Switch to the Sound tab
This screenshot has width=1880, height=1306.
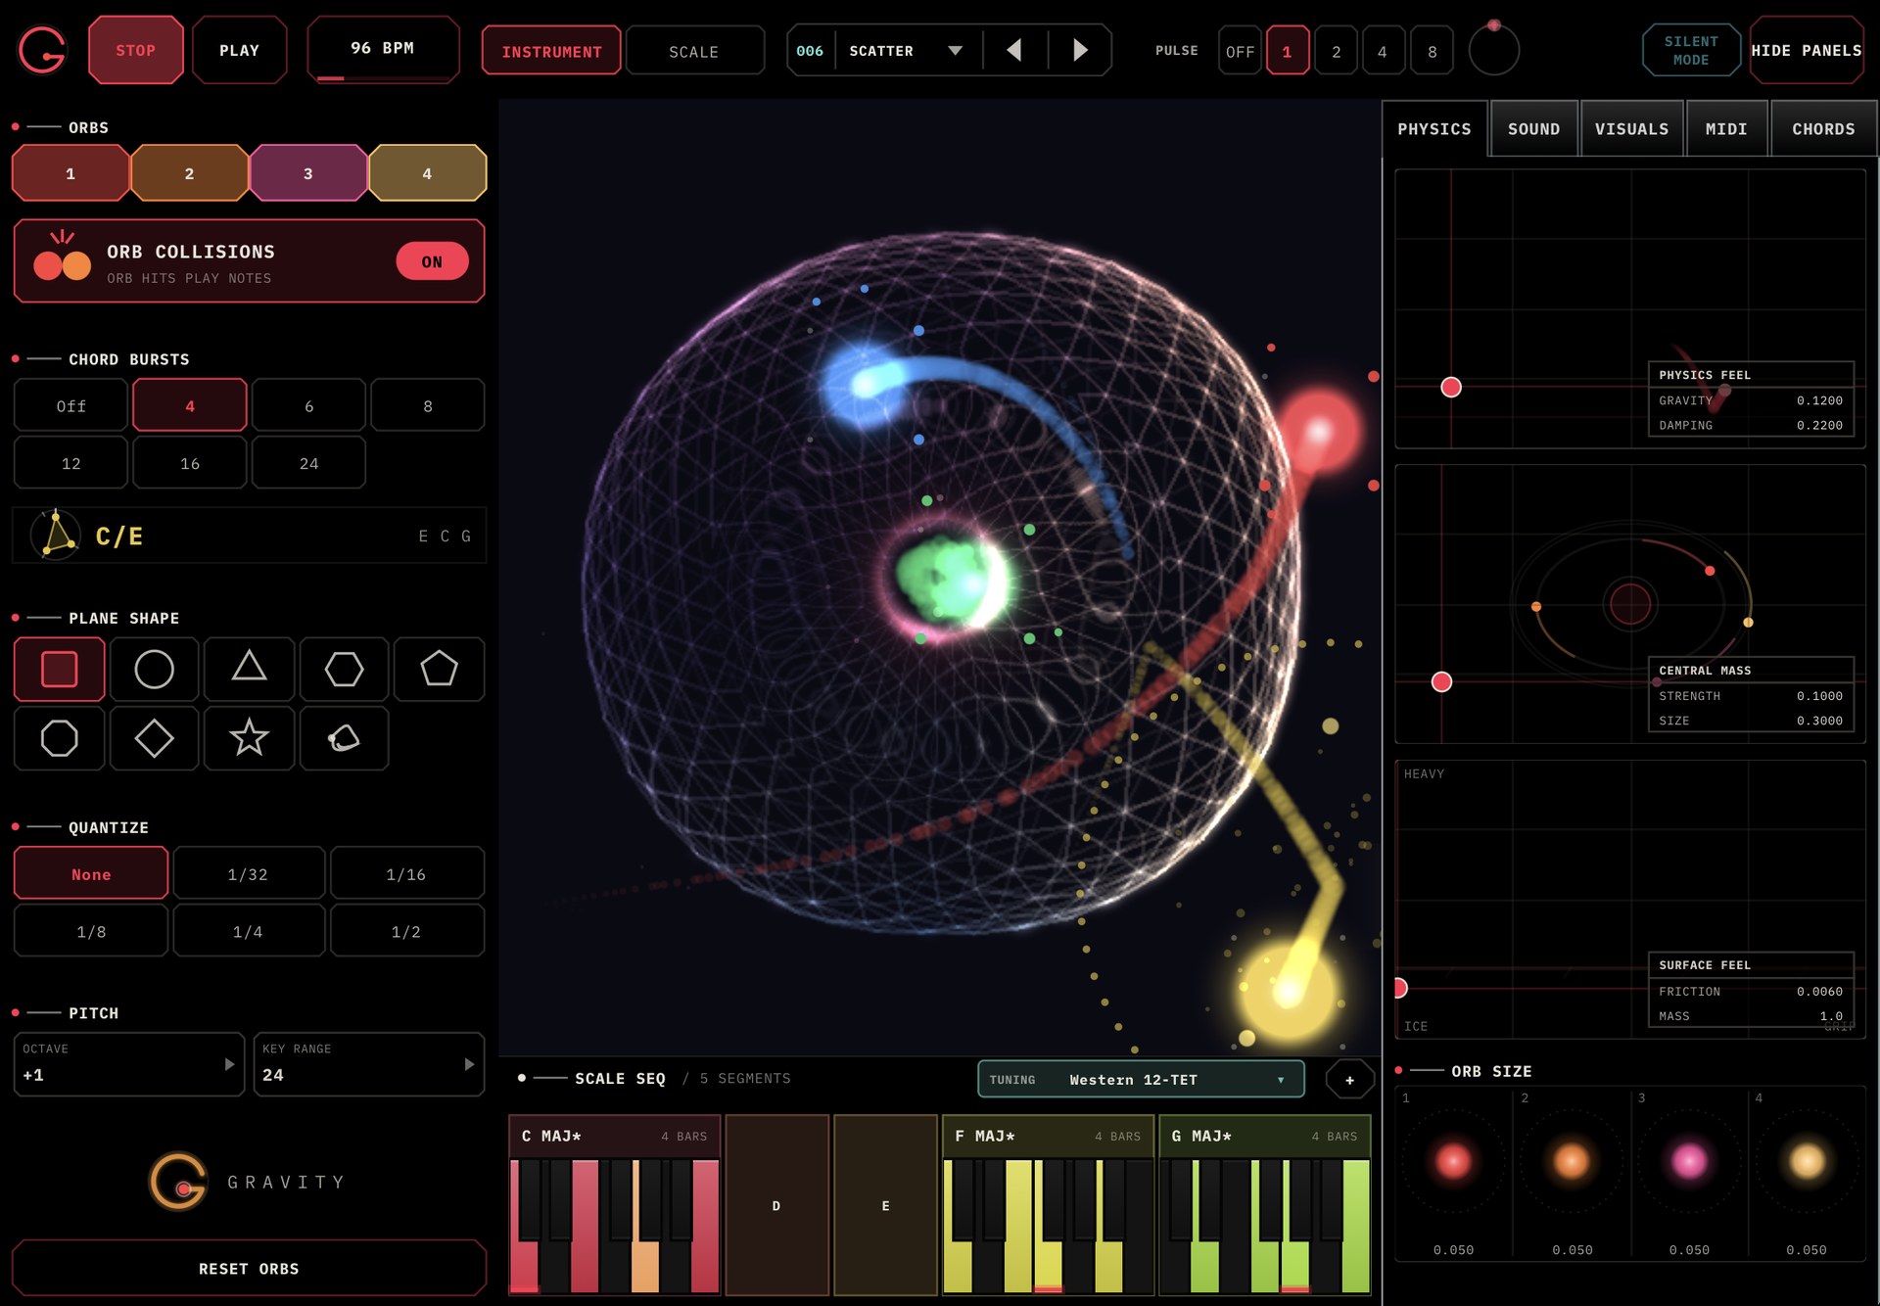[1533, 129]
